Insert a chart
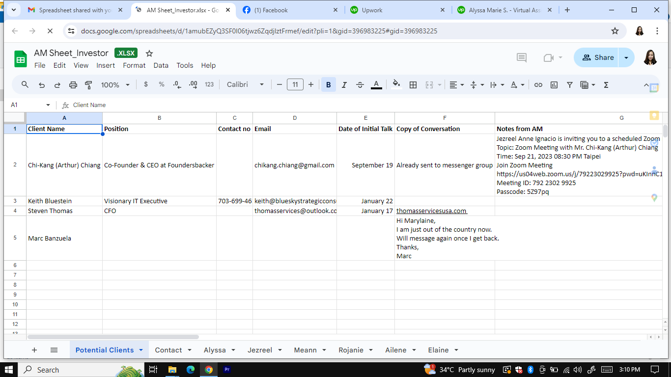Viewport: 671px width, 377px height. 554,85
